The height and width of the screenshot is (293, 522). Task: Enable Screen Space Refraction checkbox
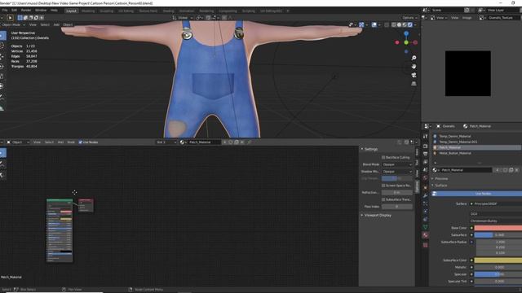[x=383, y=186]
